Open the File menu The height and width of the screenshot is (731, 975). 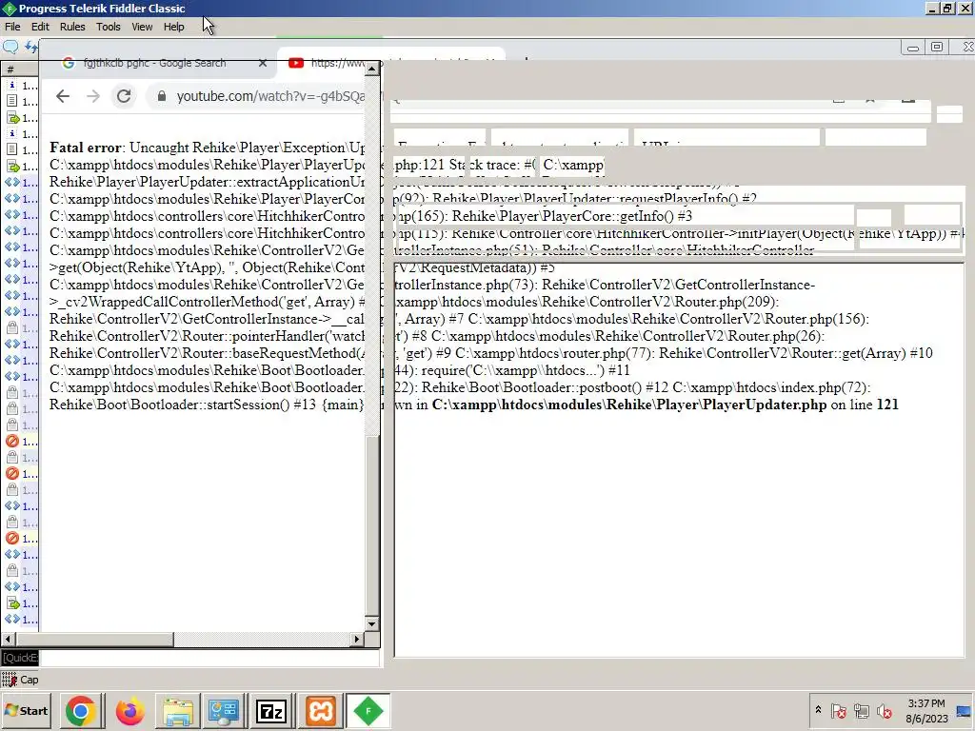click(x=12, y=27)
